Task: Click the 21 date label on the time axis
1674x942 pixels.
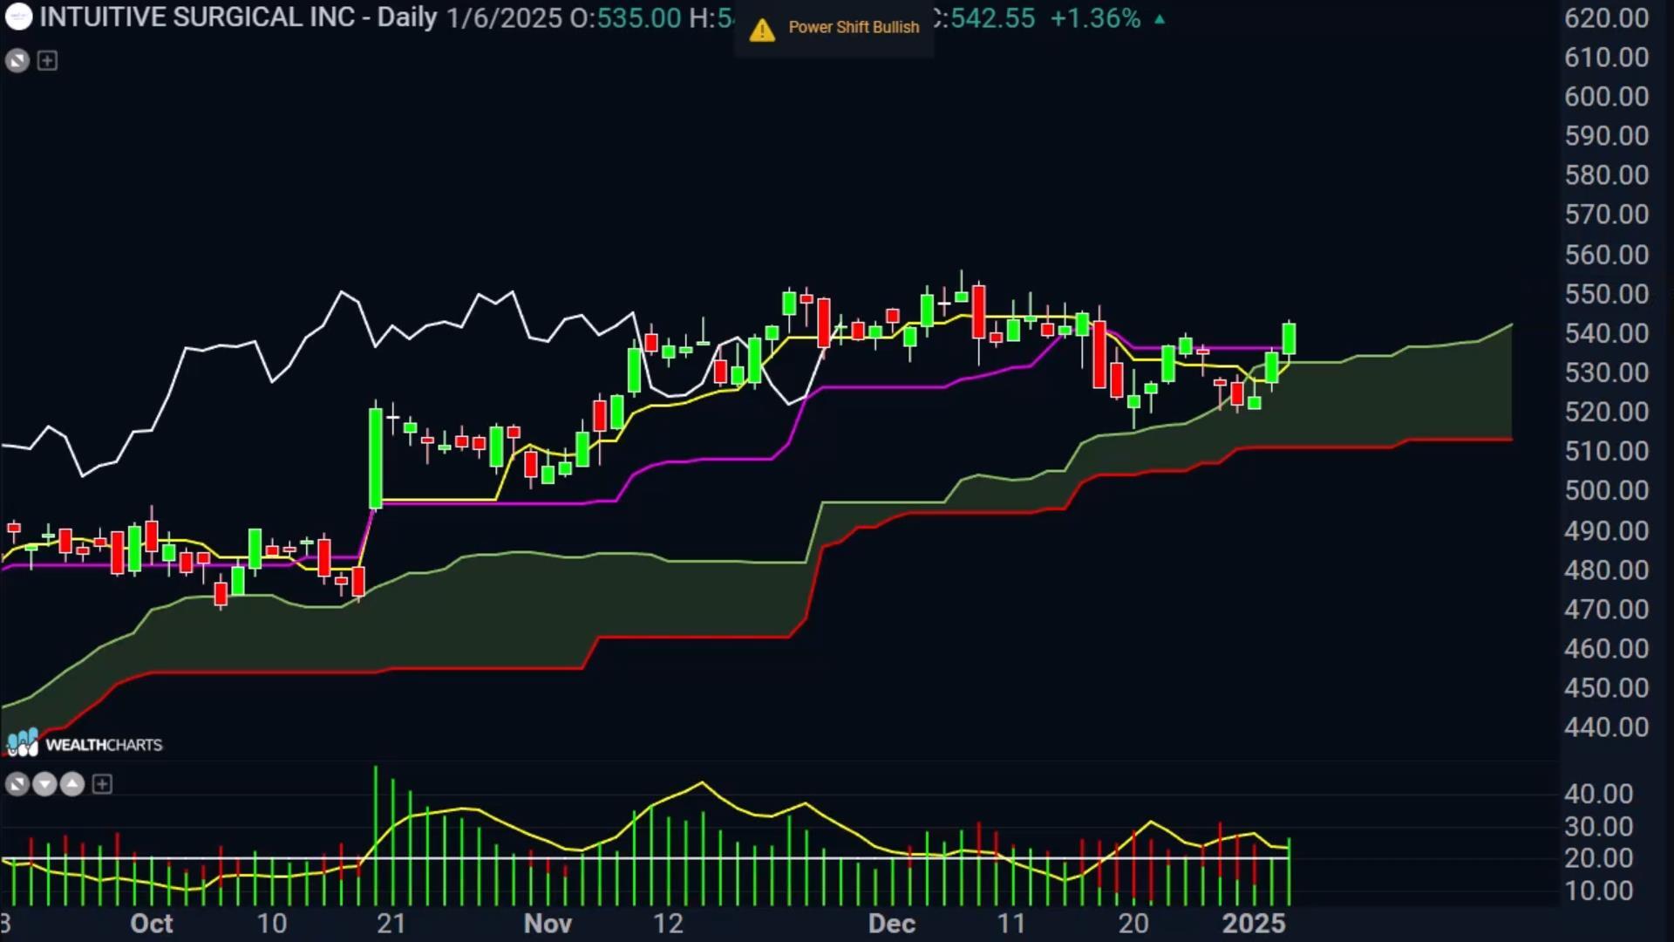Action: (x=391, y=923)
